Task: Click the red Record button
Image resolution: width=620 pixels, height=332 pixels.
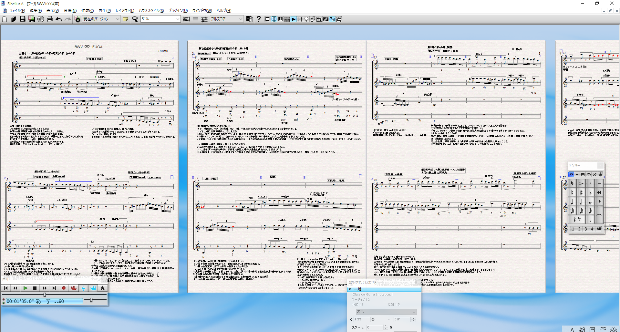Action: coord(64,288)
